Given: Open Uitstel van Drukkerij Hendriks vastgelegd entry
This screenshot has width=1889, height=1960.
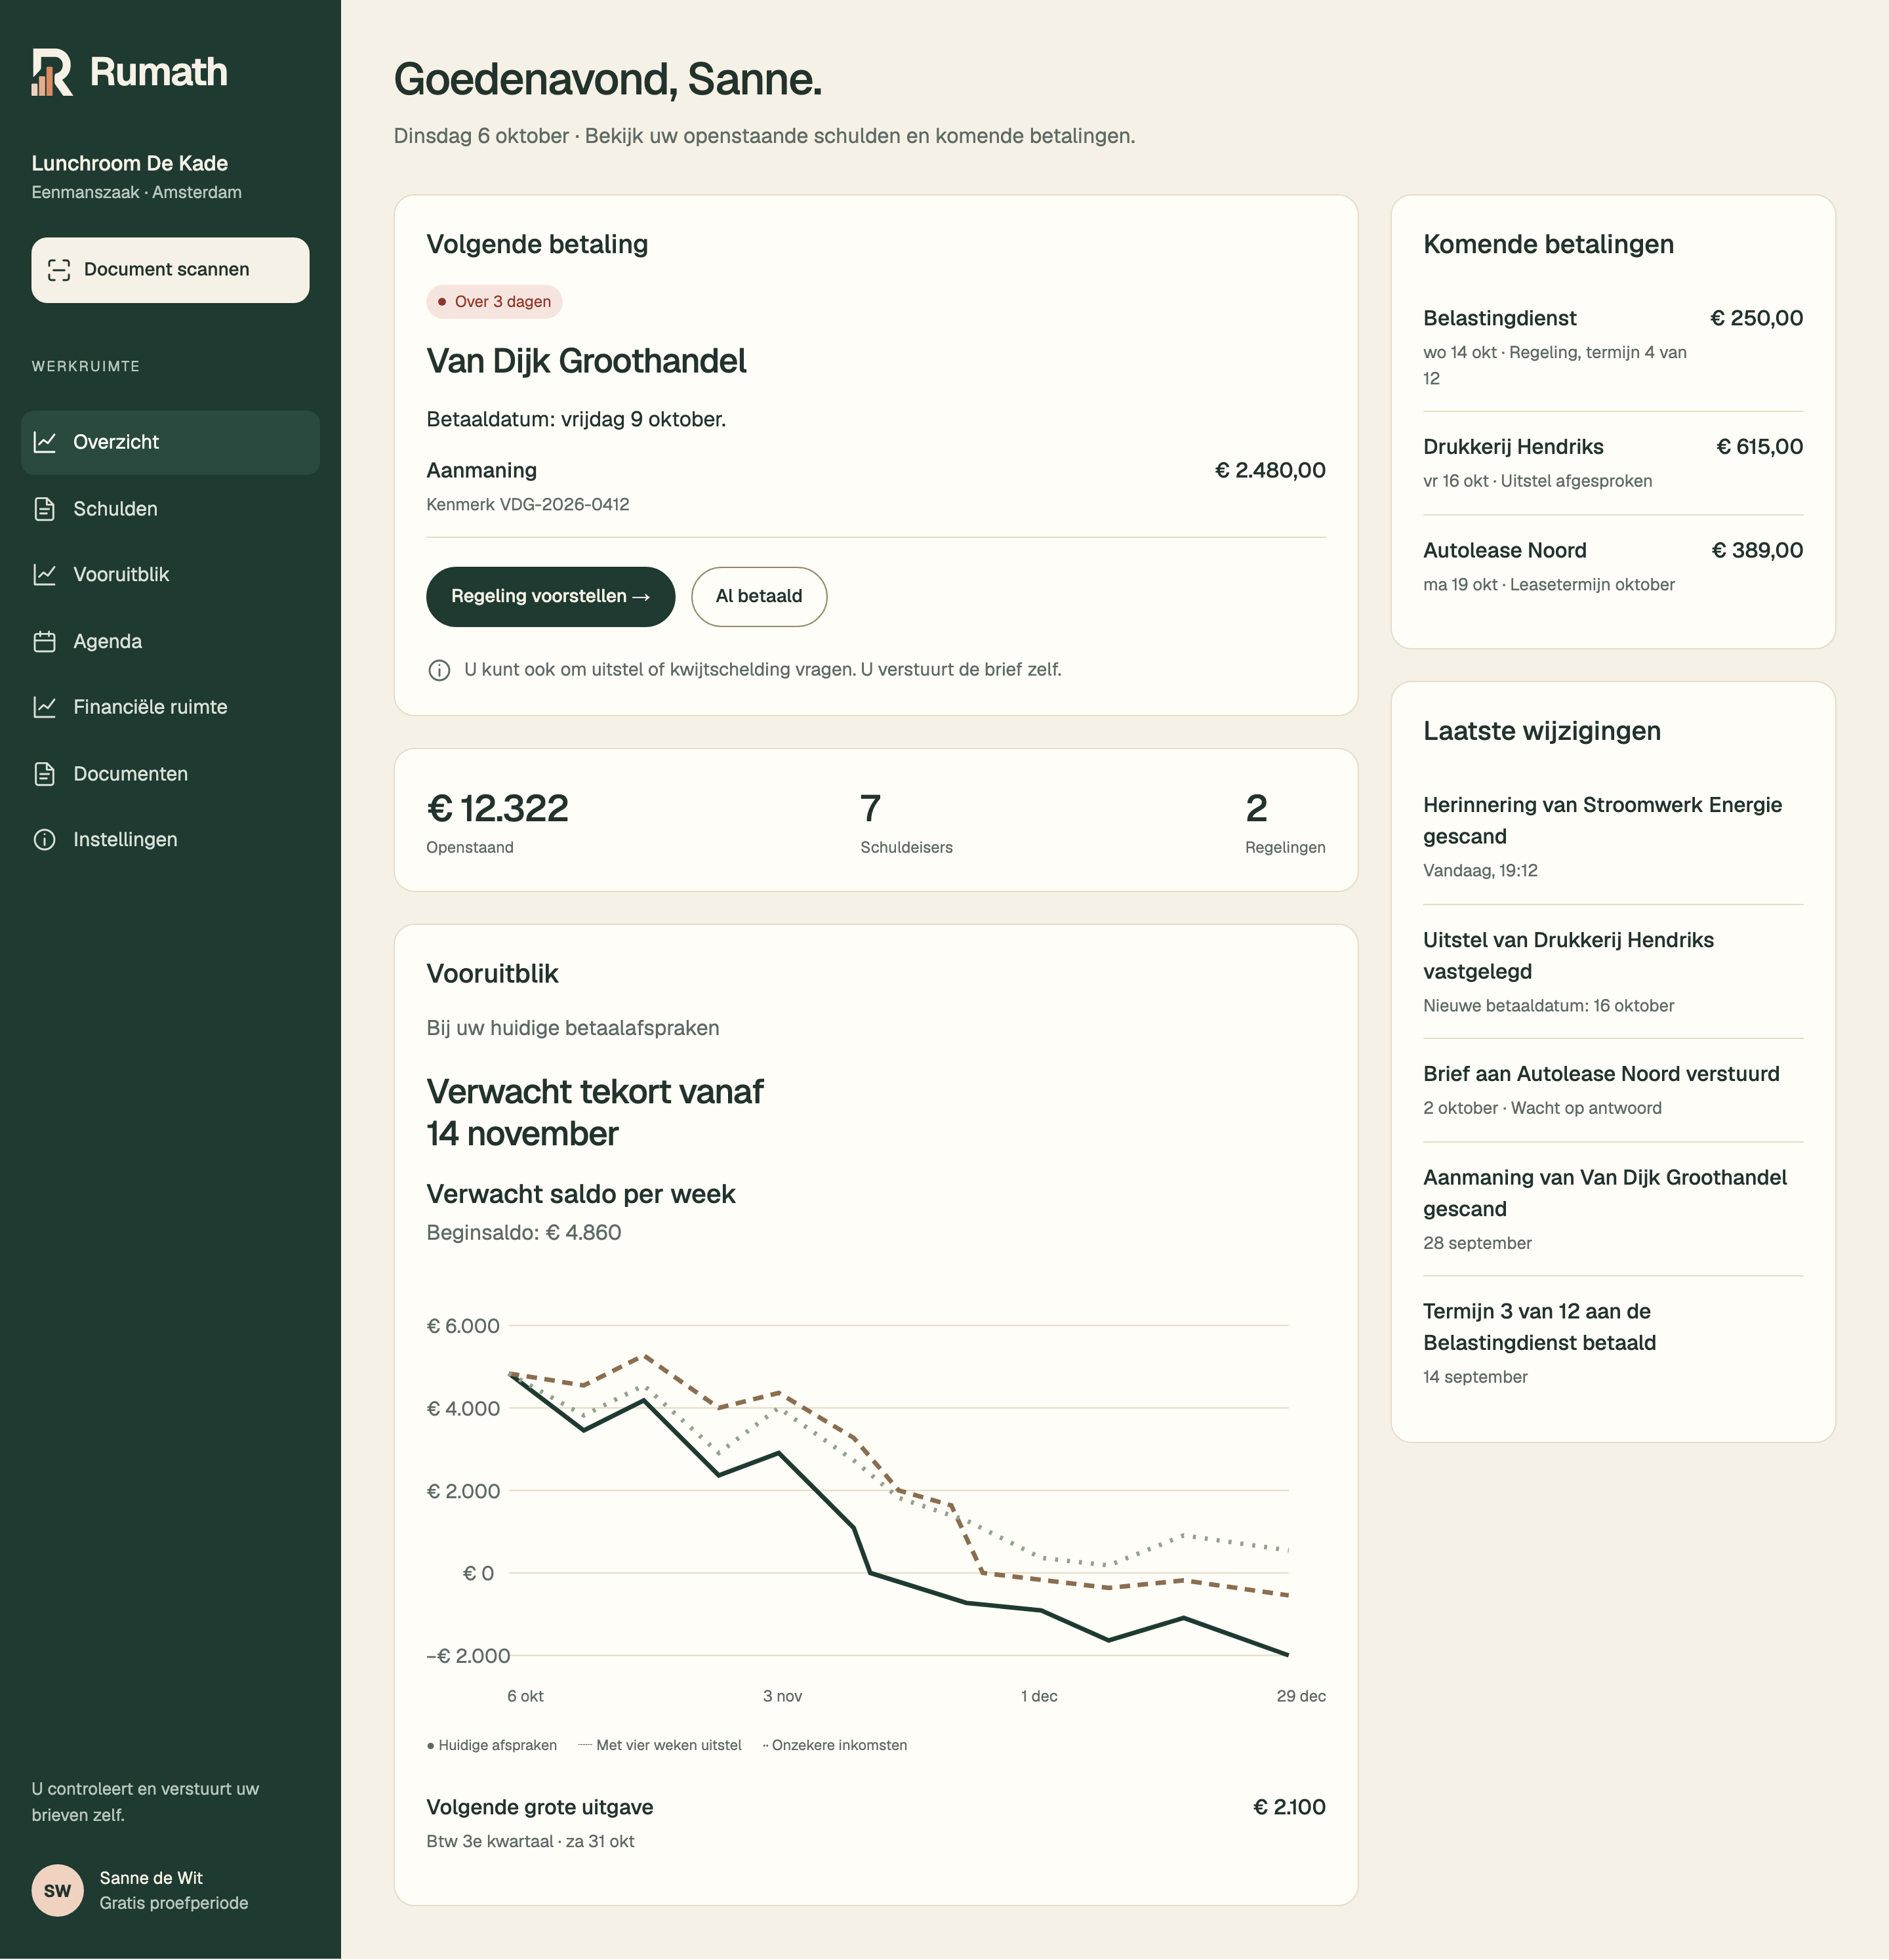Looking at the screenshot, I should coord(1613,972).
